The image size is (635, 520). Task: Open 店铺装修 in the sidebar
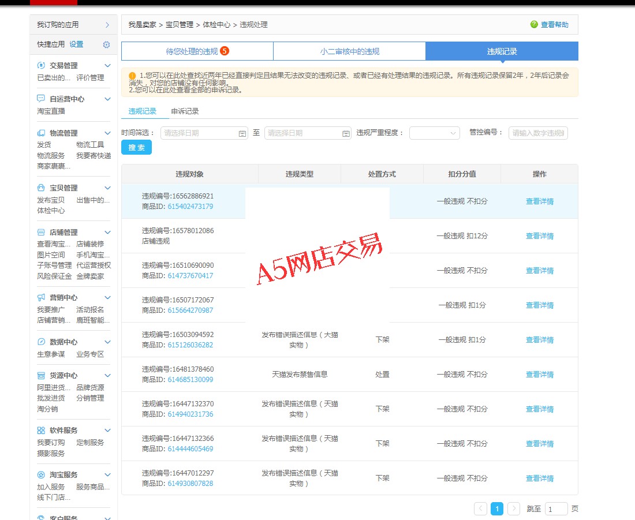(x=90, y=244)
